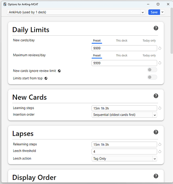The image size is (173, 184).
Task: Toggle New cards ignore review limit
Action: pyautogui.click(x=152, y=70)
